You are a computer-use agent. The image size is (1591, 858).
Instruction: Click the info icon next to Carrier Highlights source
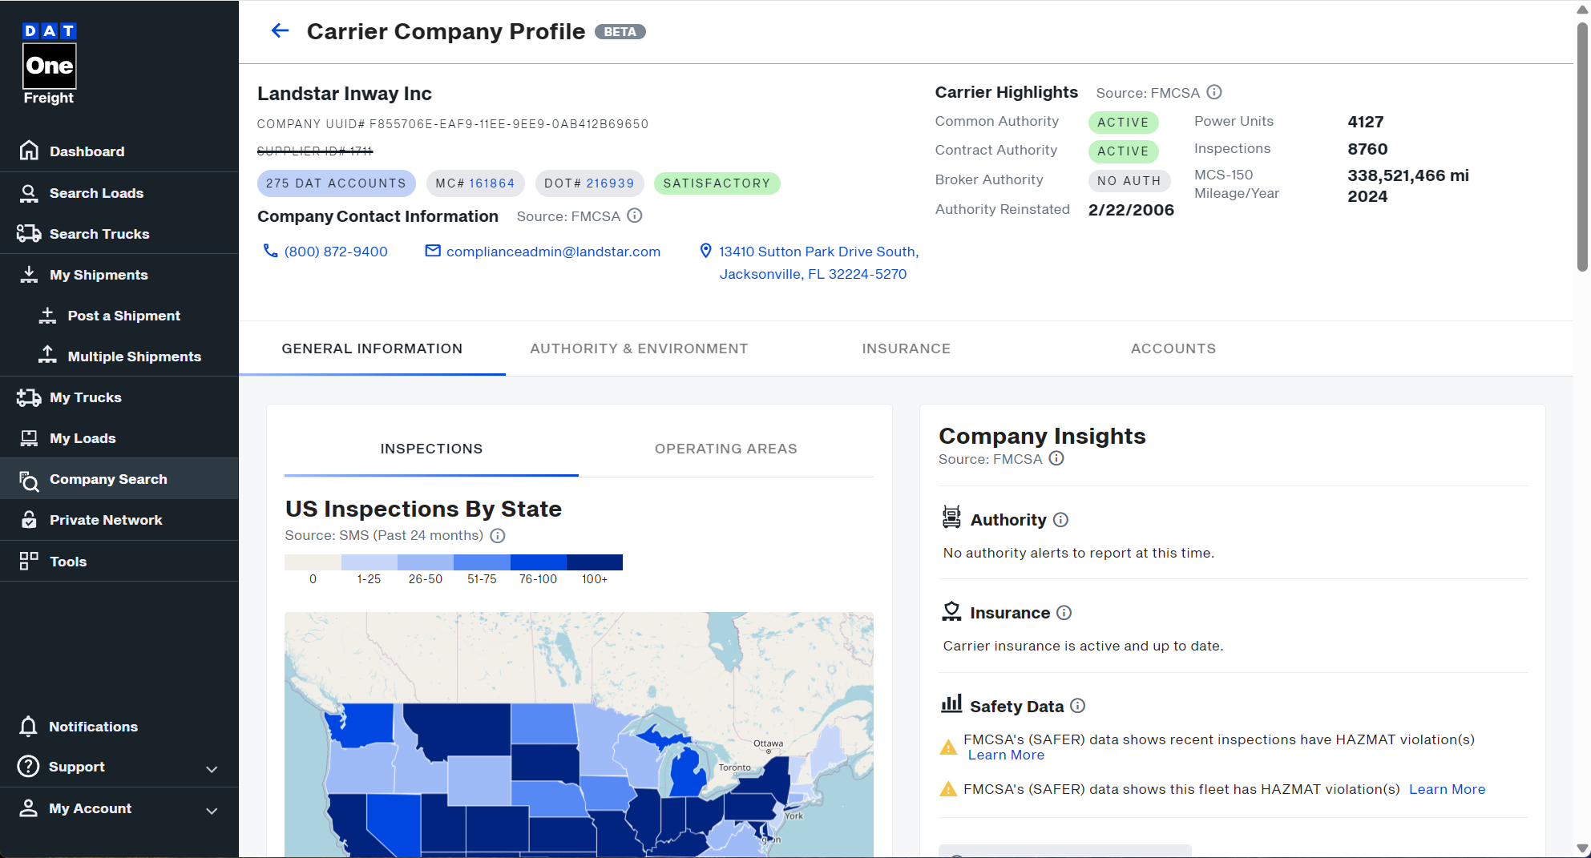pos(1214,92)
